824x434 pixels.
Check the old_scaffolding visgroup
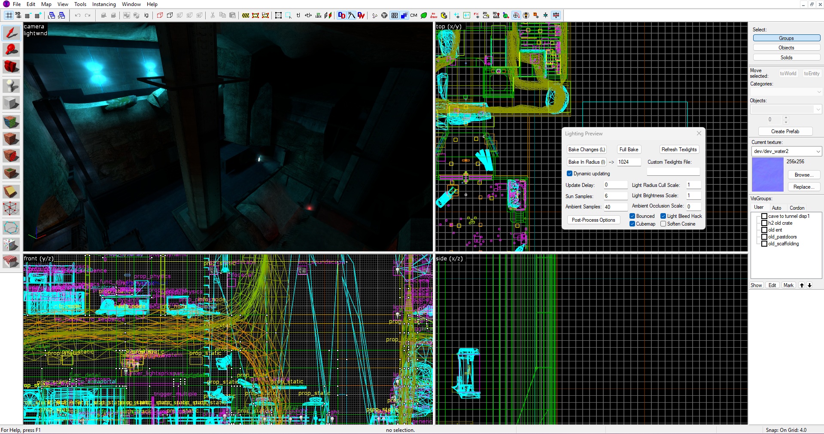(x=764, y=244)
